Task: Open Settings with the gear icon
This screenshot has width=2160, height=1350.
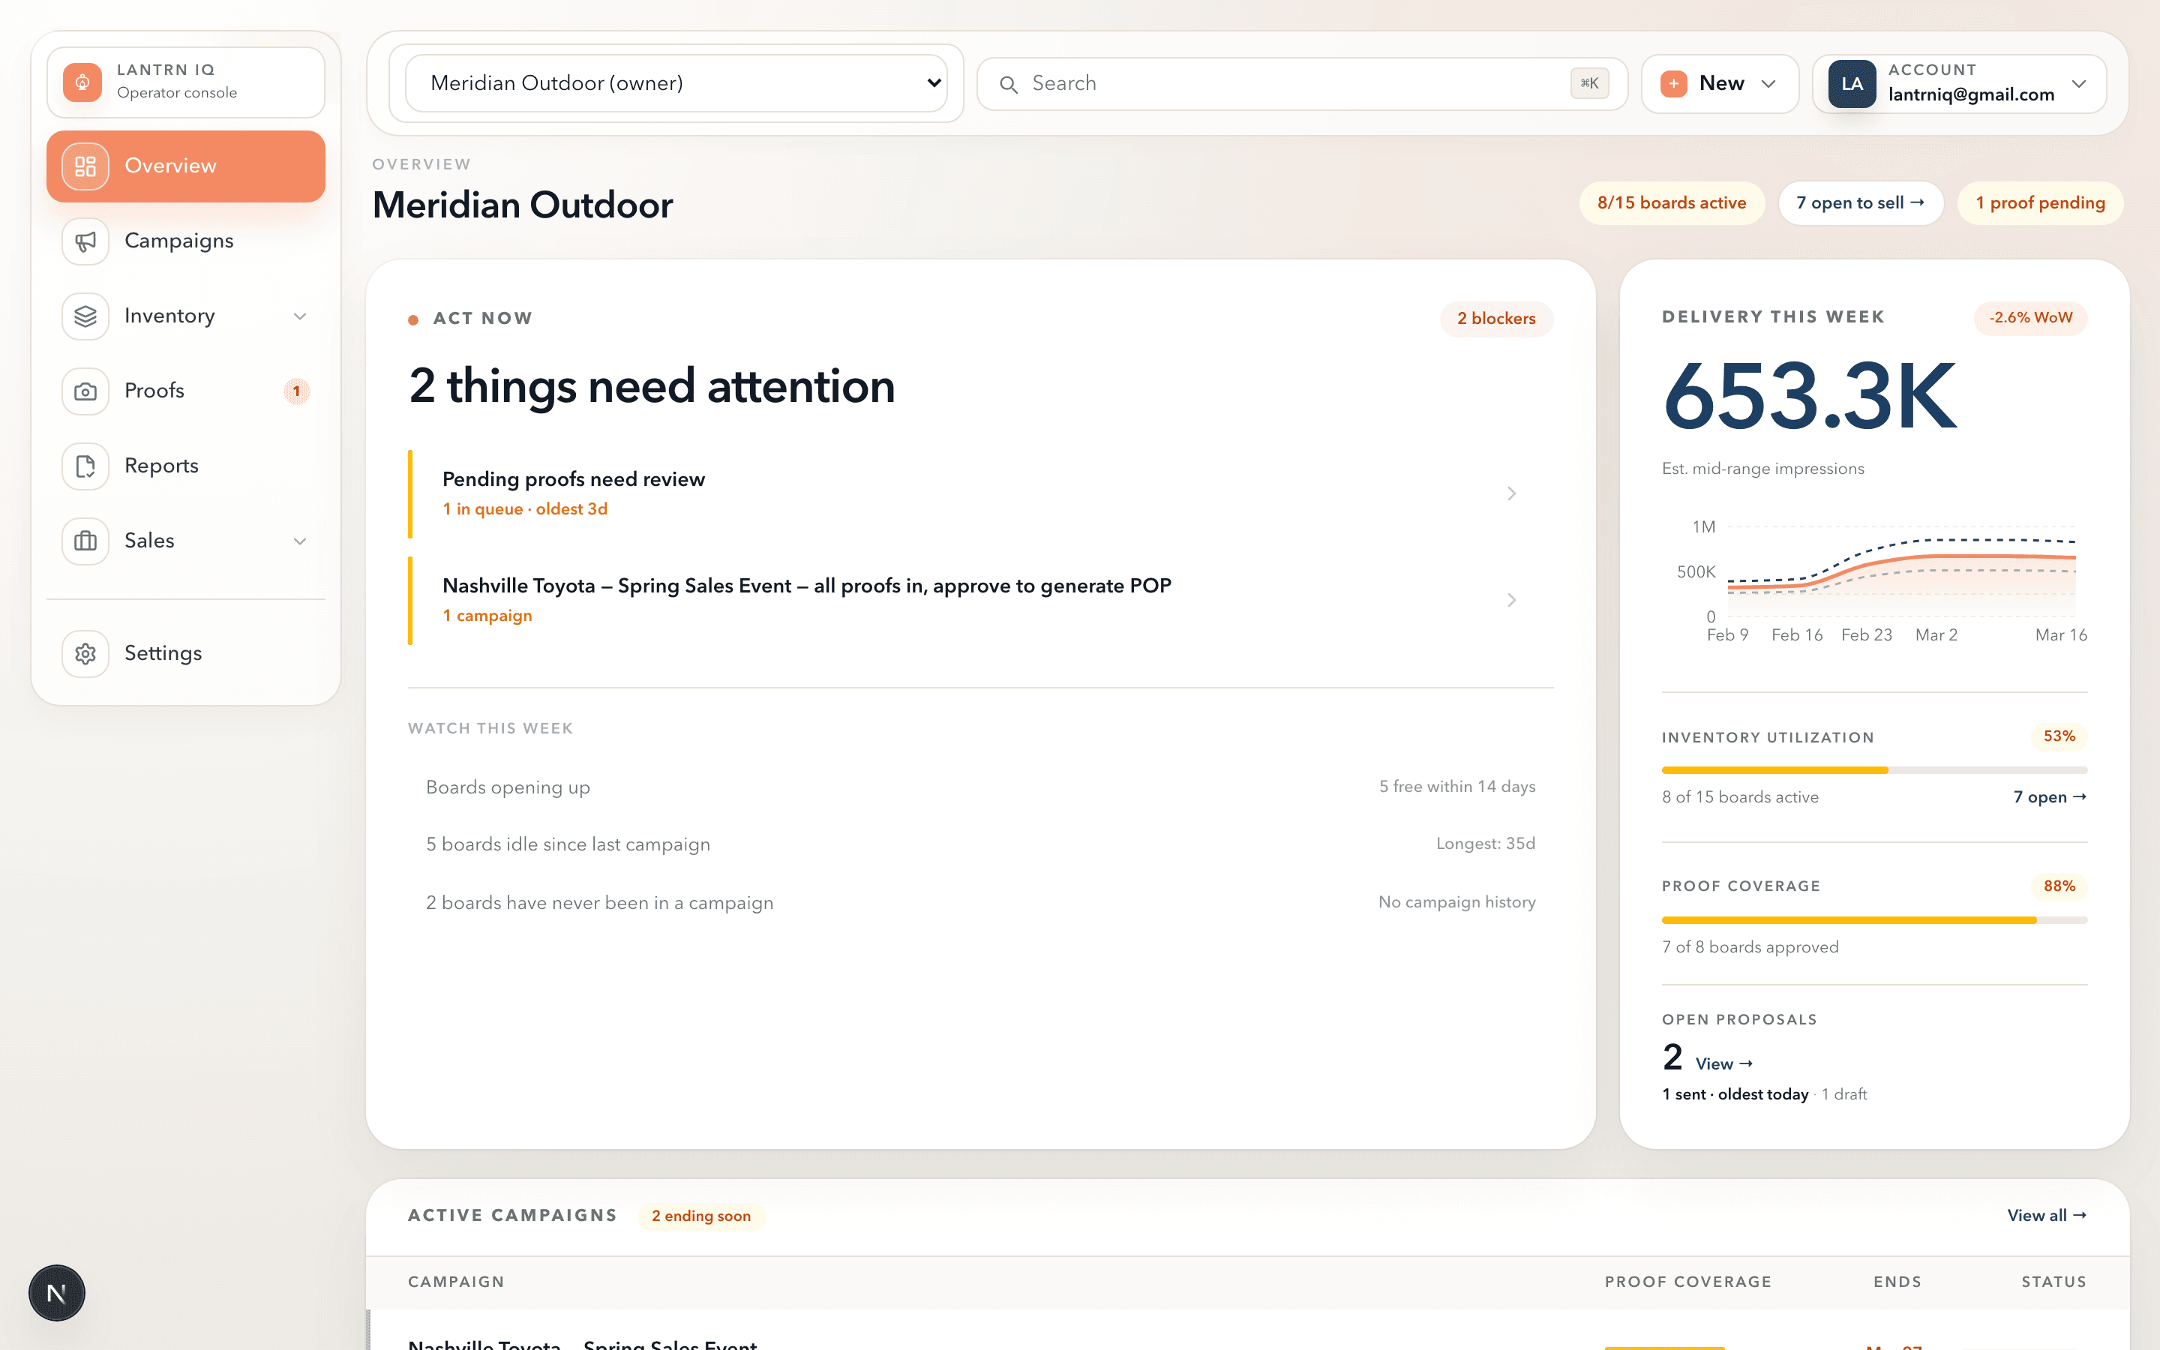Action: [85, 652]
